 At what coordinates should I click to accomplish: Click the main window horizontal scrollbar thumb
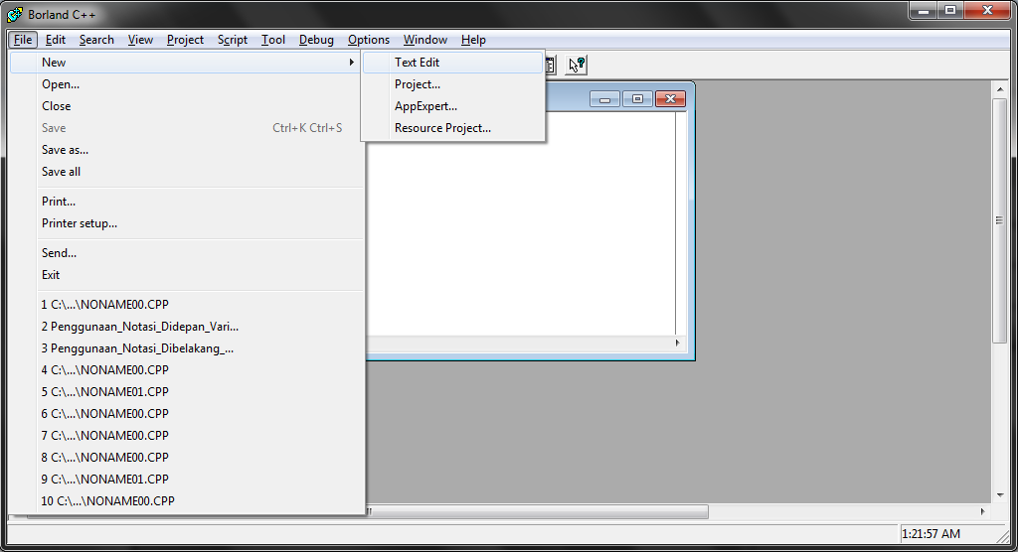(536, 511)
